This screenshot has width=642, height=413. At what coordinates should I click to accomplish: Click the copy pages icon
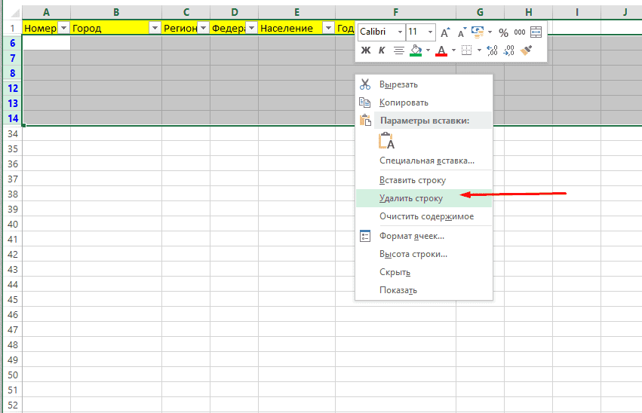[x=365, y=102]
